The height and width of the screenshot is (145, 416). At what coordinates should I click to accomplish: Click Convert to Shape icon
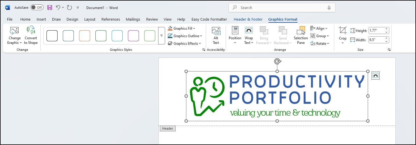click(31, 31)
